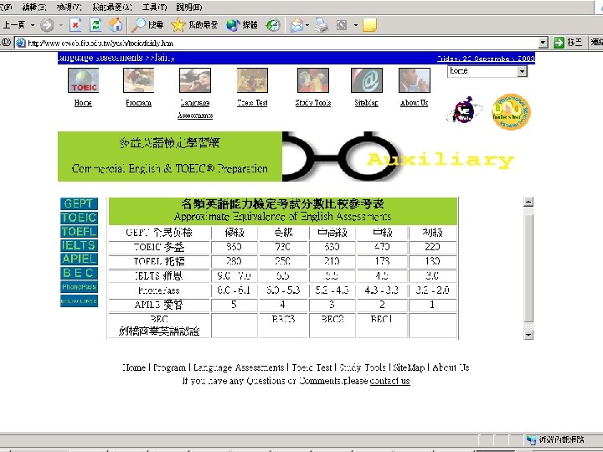The height and width of the screenshot is (452, 603).
Task: Select the IELTS sidebar button
Action: tap(79, 245)
